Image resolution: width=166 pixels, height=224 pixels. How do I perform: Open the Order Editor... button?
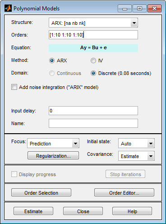pyautogui.click(x=124, y=192)
